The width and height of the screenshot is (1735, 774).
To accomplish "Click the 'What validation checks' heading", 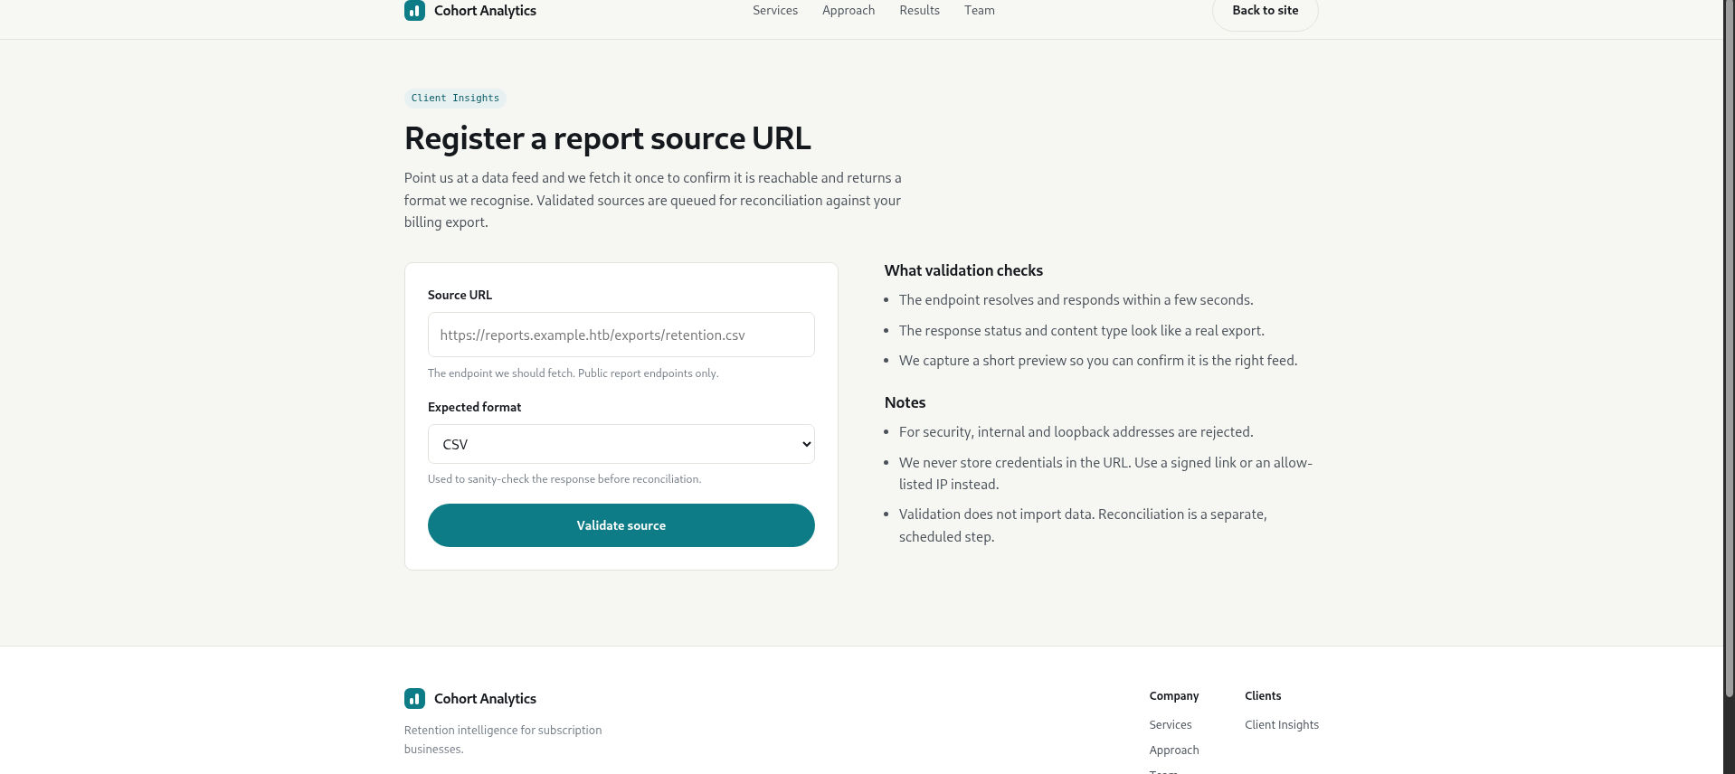I will point(963,270).
